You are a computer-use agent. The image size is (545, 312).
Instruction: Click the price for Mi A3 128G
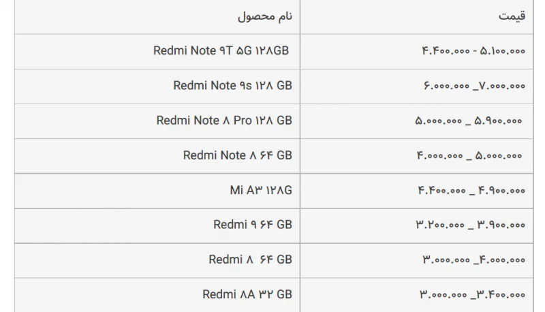[471, 190]
